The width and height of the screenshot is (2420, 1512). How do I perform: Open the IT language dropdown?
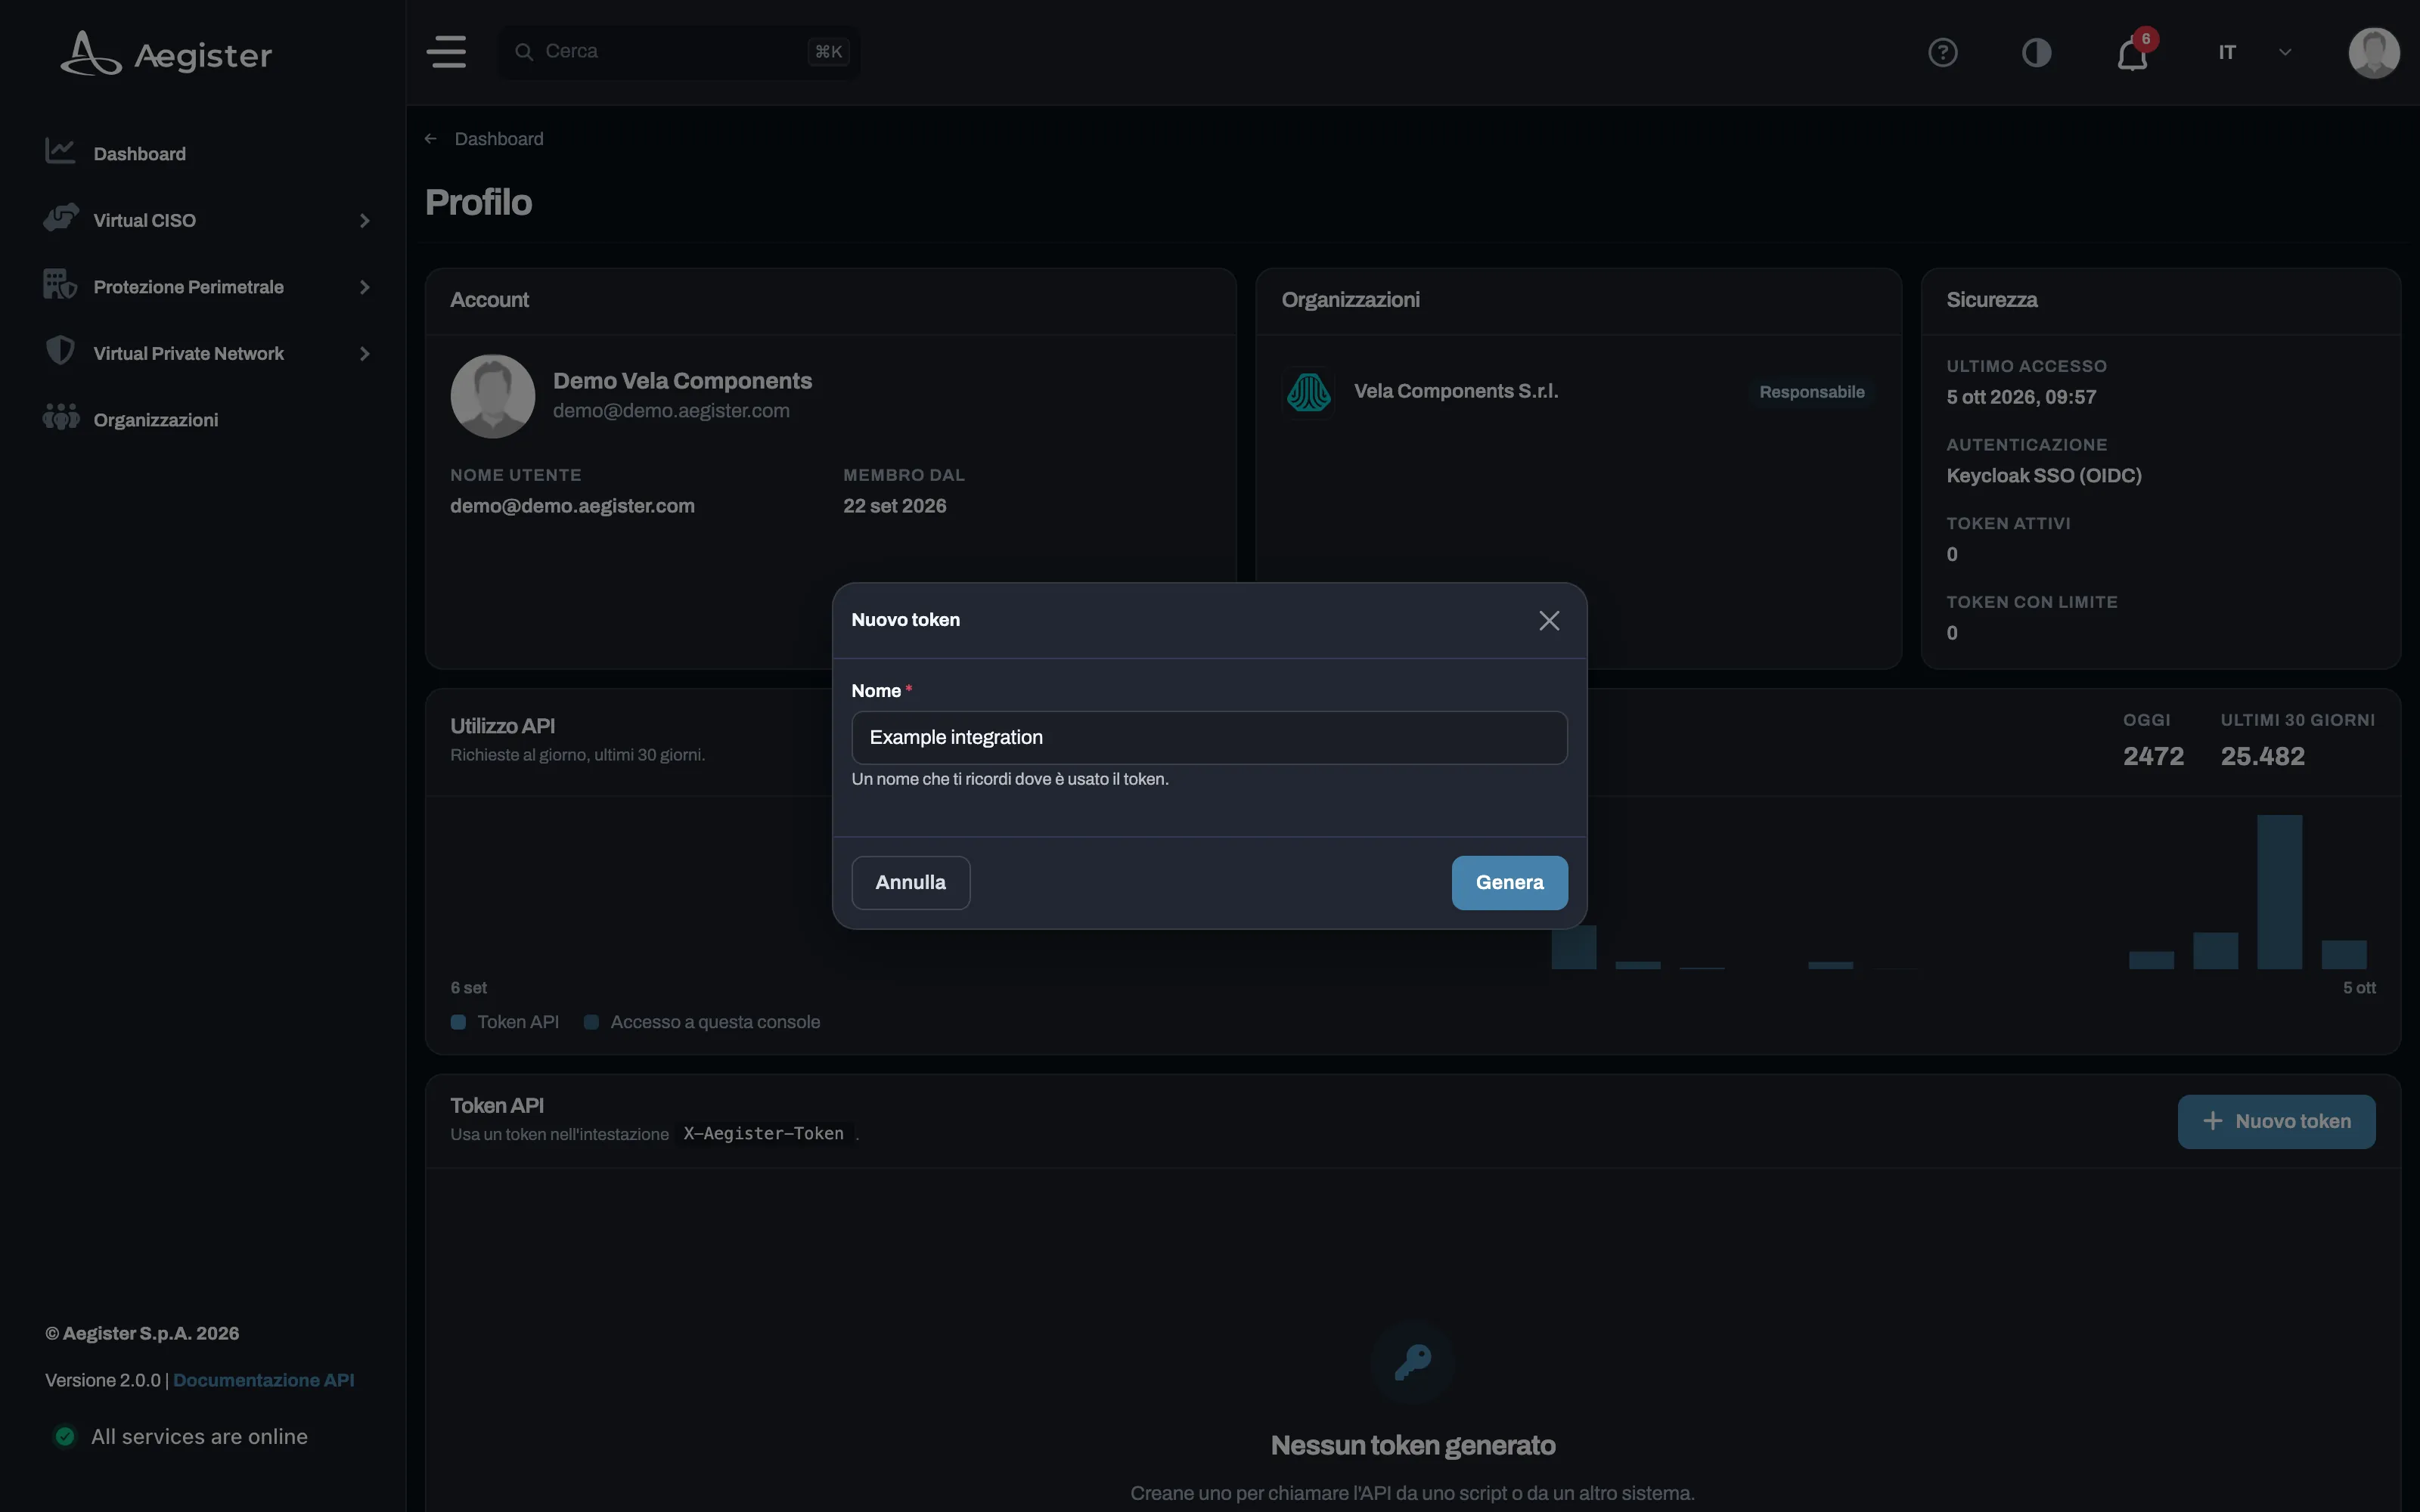click(x=2254, y=52)
